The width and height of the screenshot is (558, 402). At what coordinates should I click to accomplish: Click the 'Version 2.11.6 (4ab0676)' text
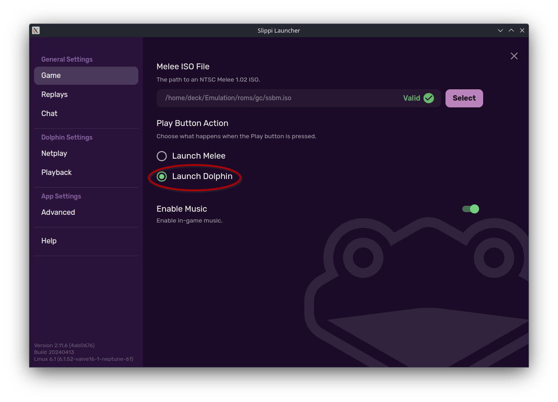[64, 345]
